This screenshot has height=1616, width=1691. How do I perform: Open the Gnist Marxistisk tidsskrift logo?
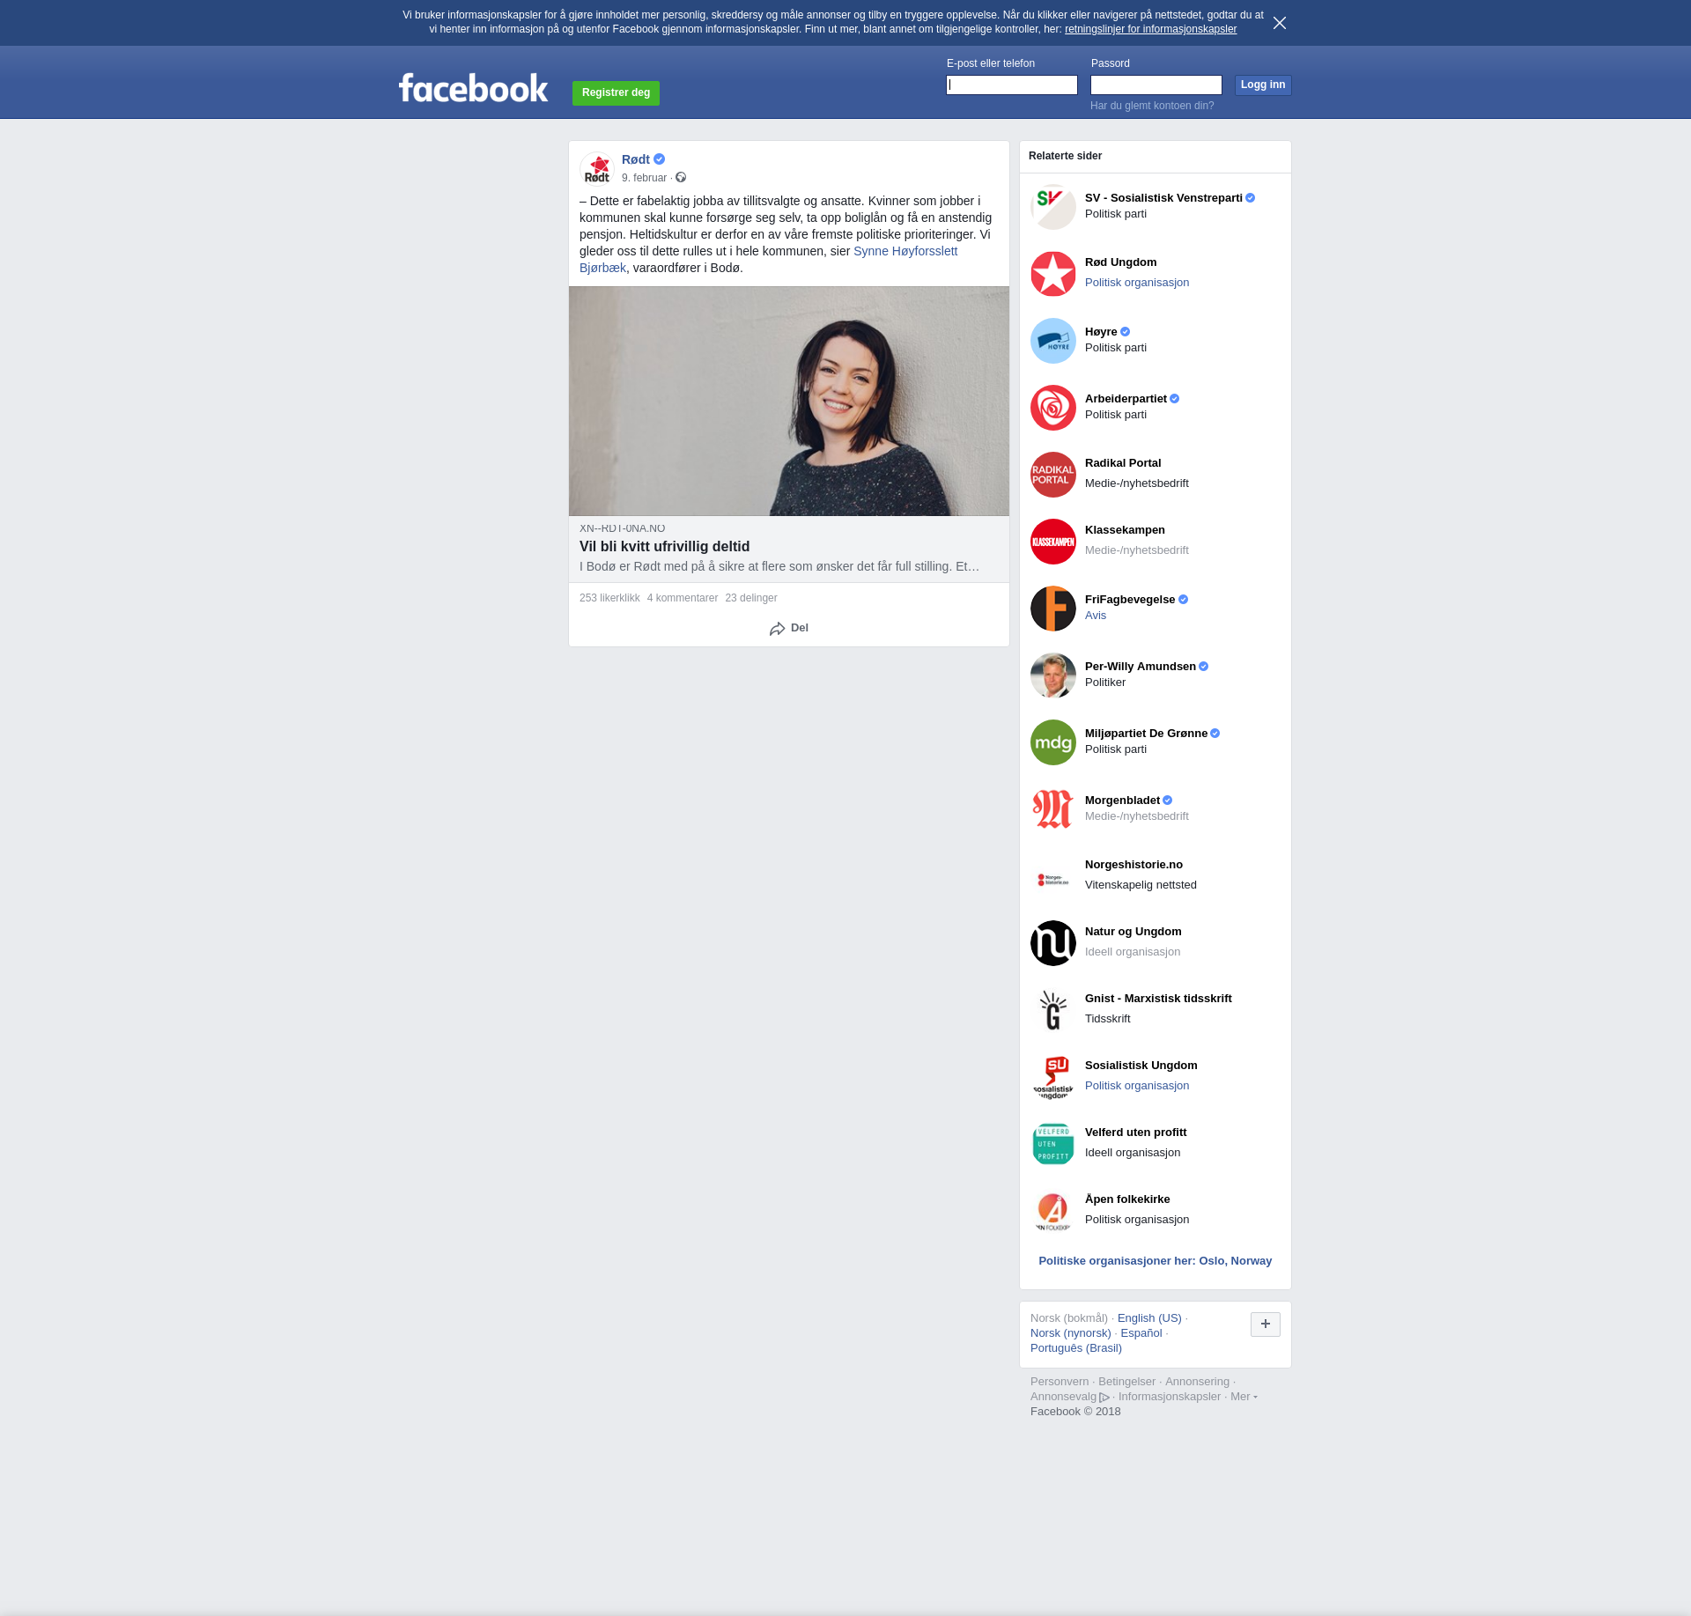click(1053, 1010)
